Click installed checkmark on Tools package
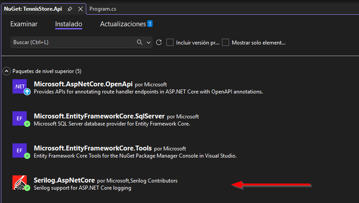This screenshot has height=203, width=359. click(x=27, y=156)
